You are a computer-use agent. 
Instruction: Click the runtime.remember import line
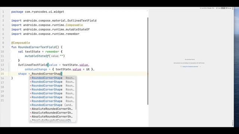(45, 34)
